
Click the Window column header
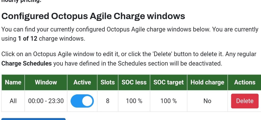click(x=46, y=82)
